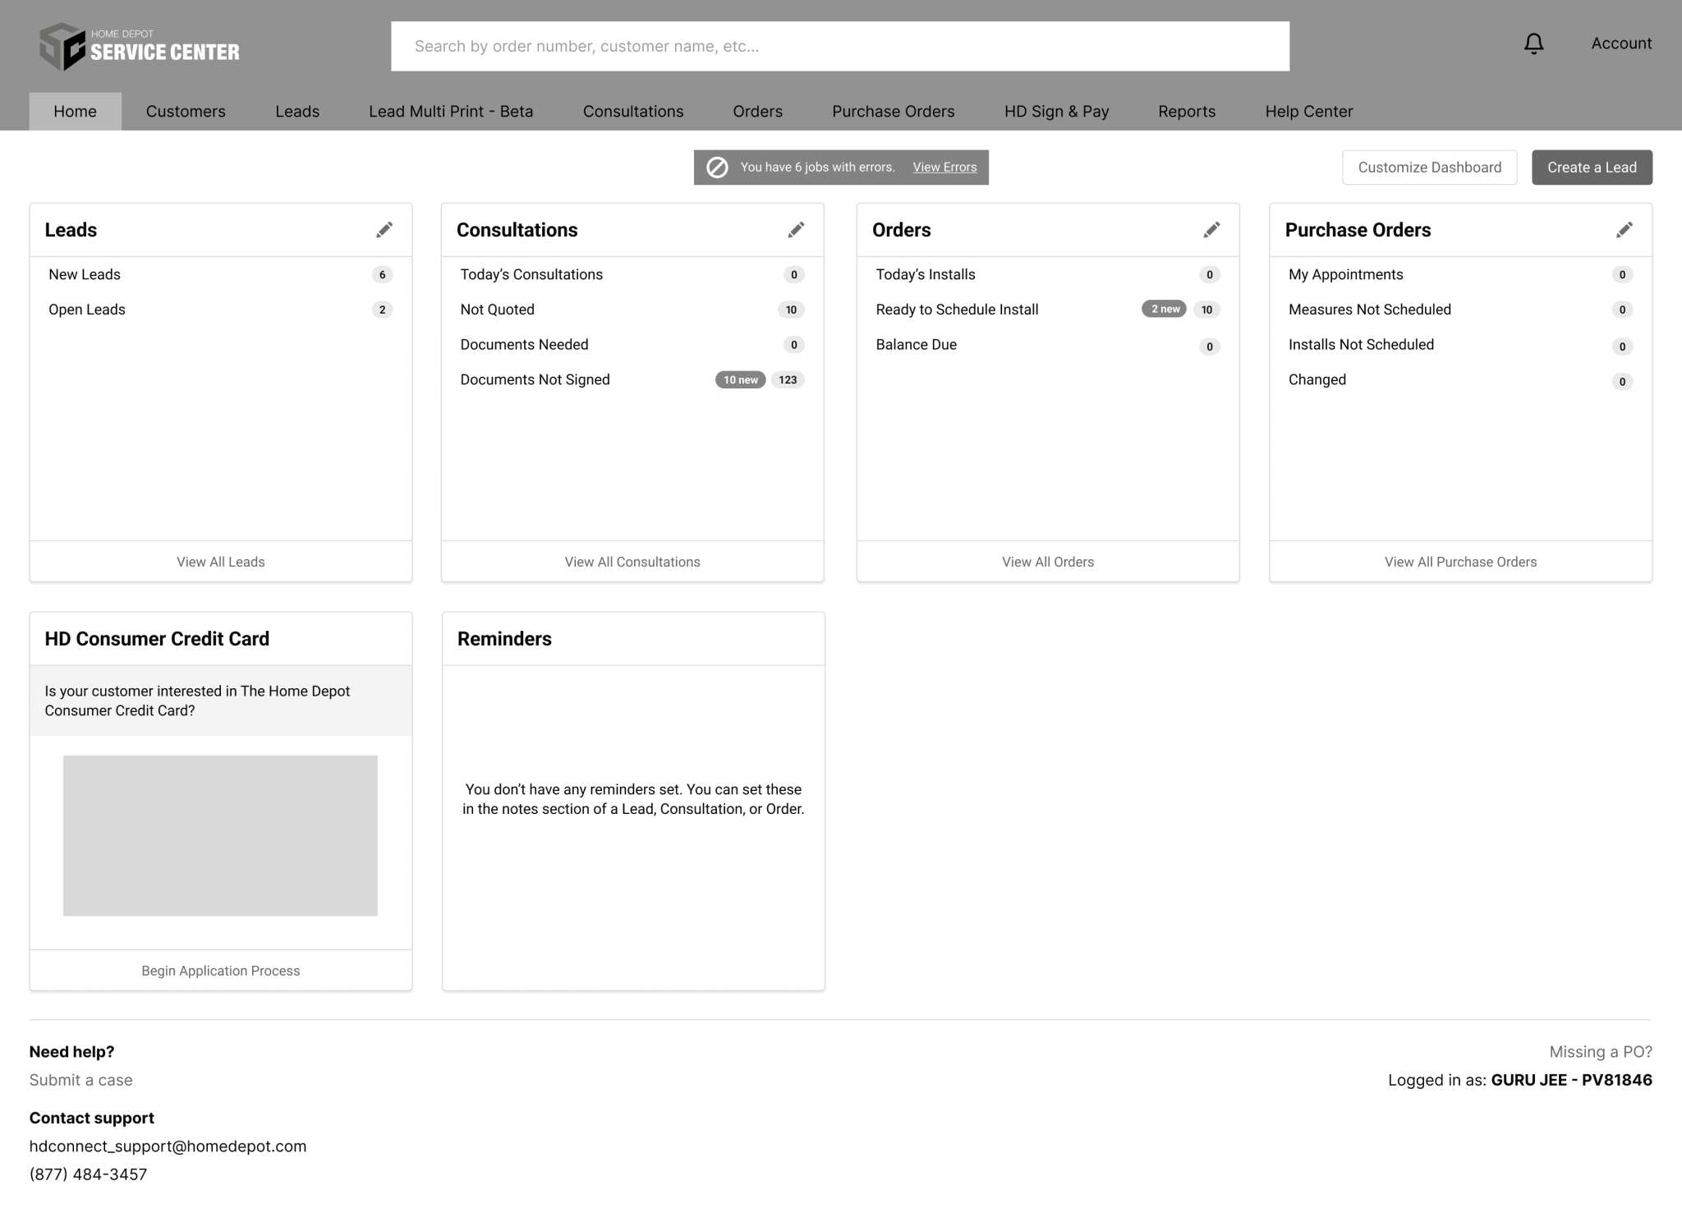Focus the order search field
This screenshot has height=1213, width=1682.
pyautogui.click(x=840, y=47)
